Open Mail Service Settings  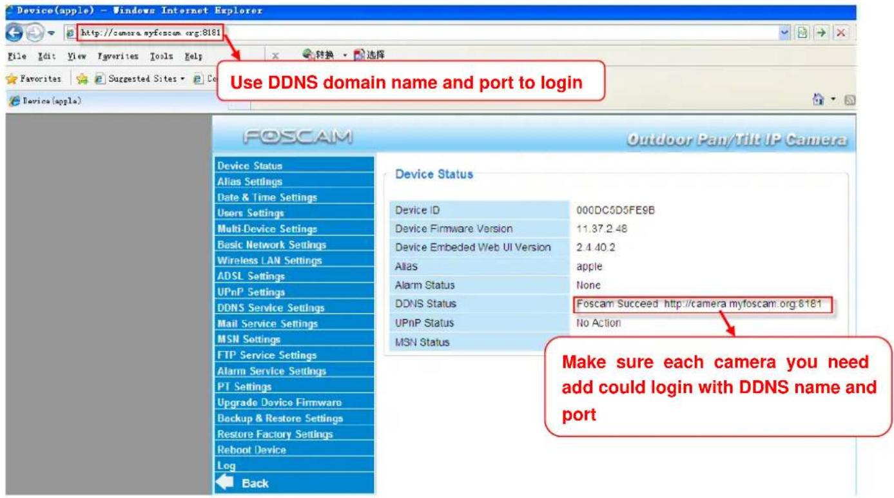(294, 323)
